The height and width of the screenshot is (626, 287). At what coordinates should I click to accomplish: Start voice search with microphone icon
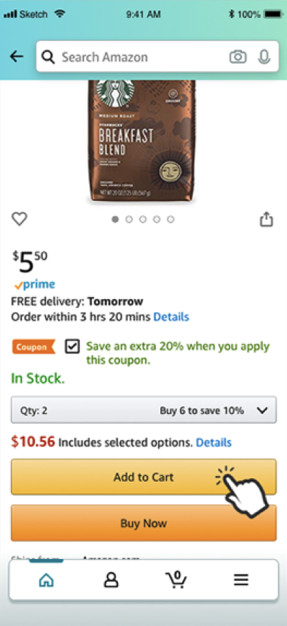[264, 57]
